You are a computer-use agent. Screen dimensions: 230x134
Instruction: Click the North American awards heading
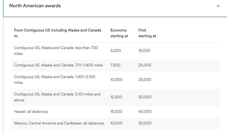click(35, 6)
